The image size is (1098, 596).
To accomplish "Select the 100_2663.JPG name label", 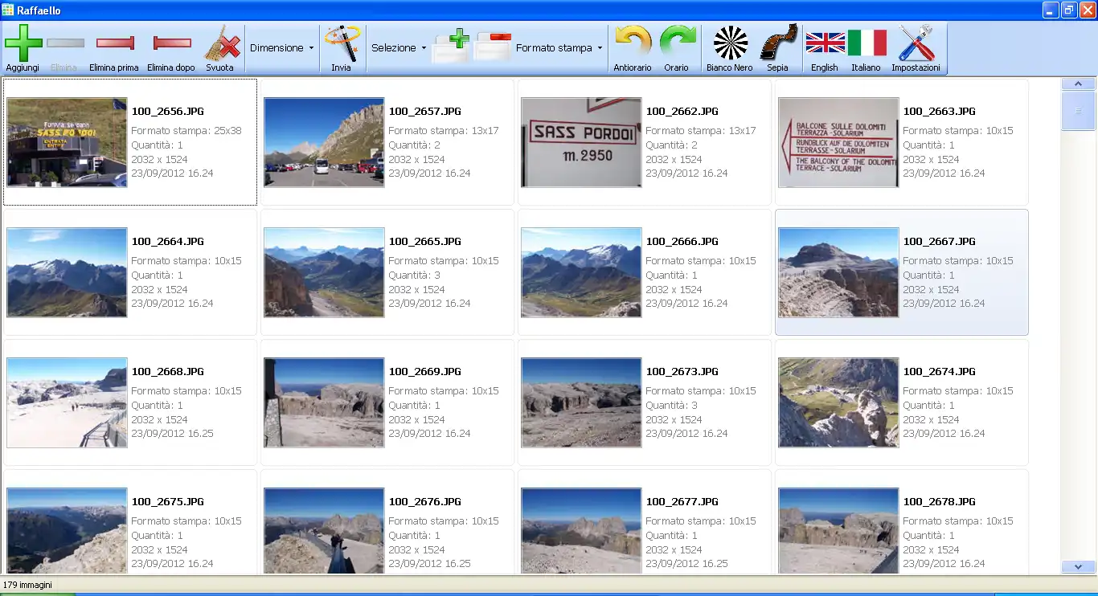I will (939, 112).
